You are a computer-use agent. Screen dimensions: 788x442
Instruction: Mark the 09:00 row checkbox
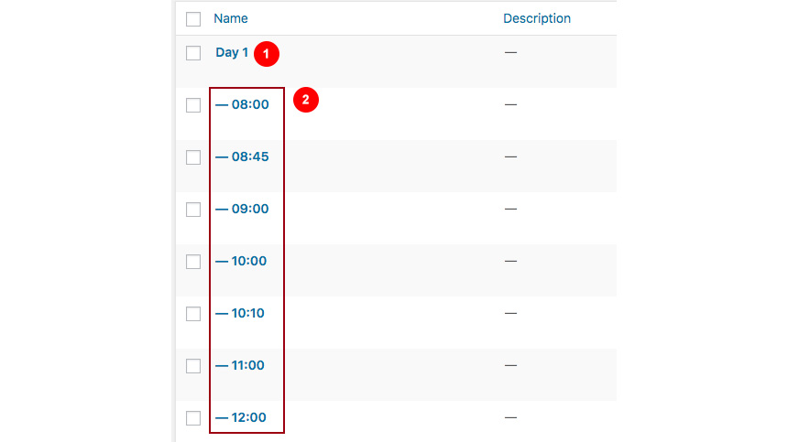(193, 210)
